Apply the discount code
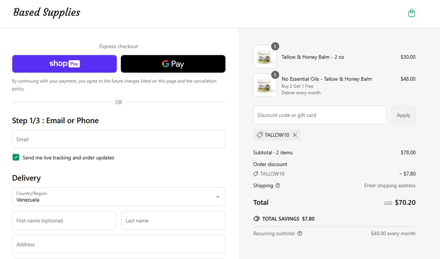Viewport: 440px width, 259px height. pyautogui.click(x=403, y=115)
